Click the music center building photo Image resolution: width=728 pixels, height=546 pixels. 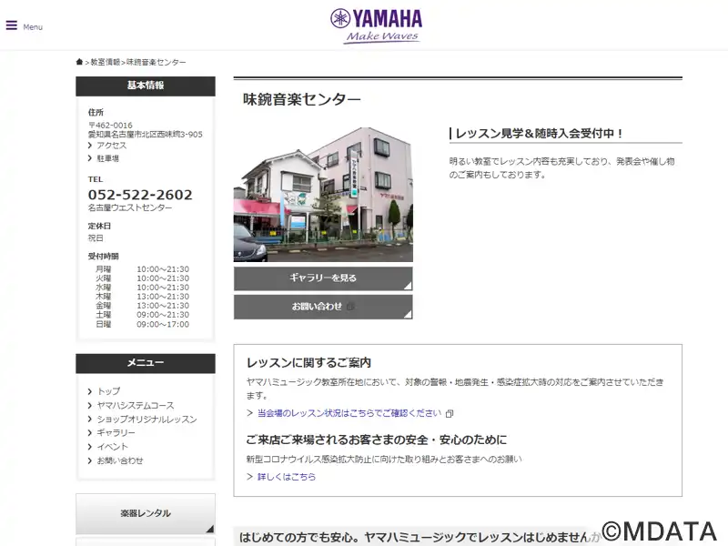click(x=323, y=195)
